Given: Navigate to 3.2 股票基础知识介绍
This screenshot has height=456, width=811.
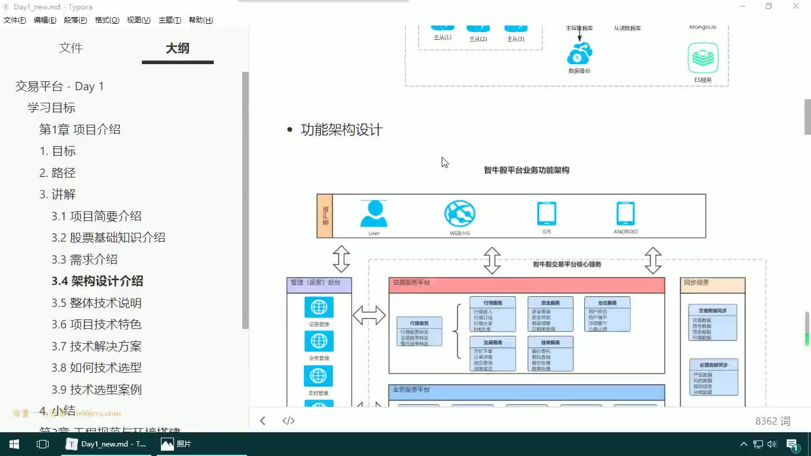Looking at the screenshot, I should click(x=108, y=237).
